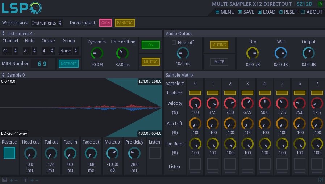Click the window scaling icon in bottom bar

click(4, 180)
